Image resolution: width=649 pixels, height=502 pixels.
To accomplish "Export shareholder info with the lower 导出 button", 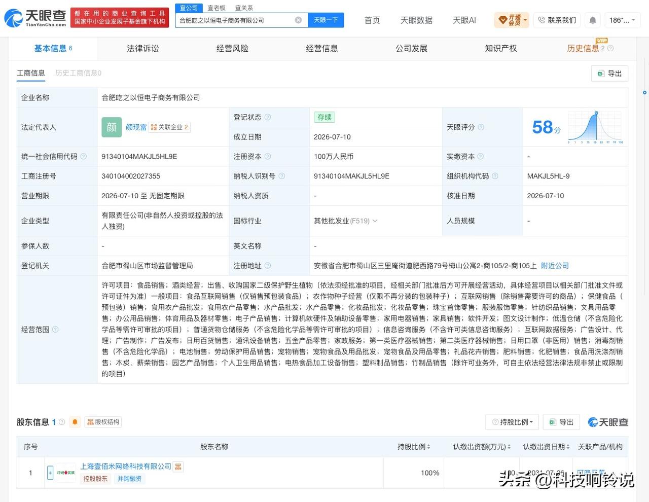I will pos(561,422).
